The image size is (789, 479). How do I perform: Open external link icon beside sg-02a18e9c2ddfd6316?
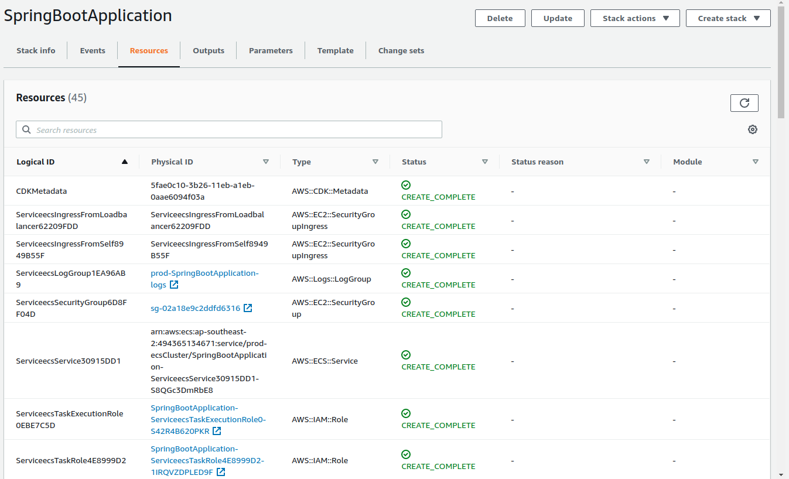(x=248, y=308)
